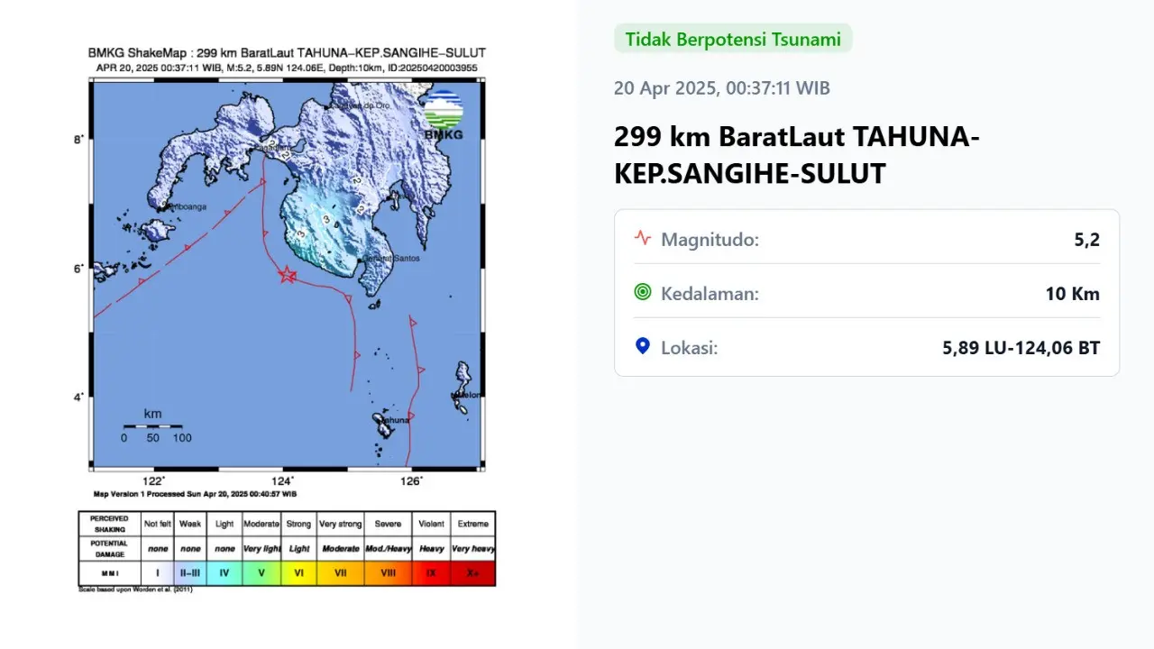
Task: Click the MMI X+ dark red cell
Action: (x=472, y=573)
